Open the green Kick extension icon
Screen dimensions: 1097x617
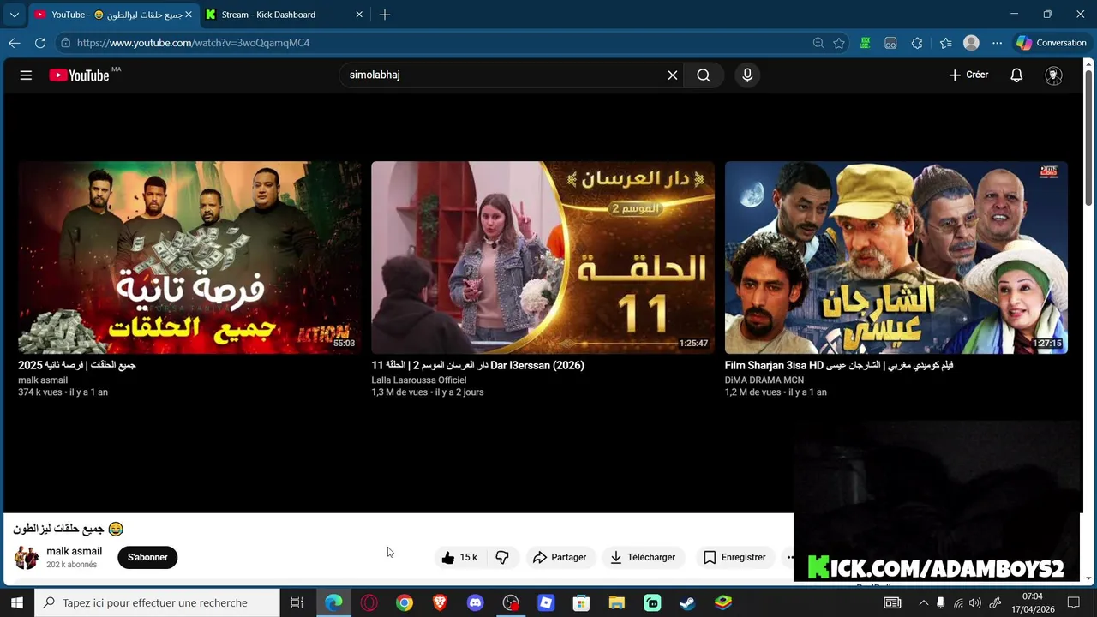[x=866, y=43]
